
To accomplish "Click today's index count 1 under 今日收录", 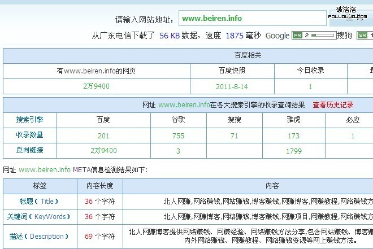I will pos(310,87).
